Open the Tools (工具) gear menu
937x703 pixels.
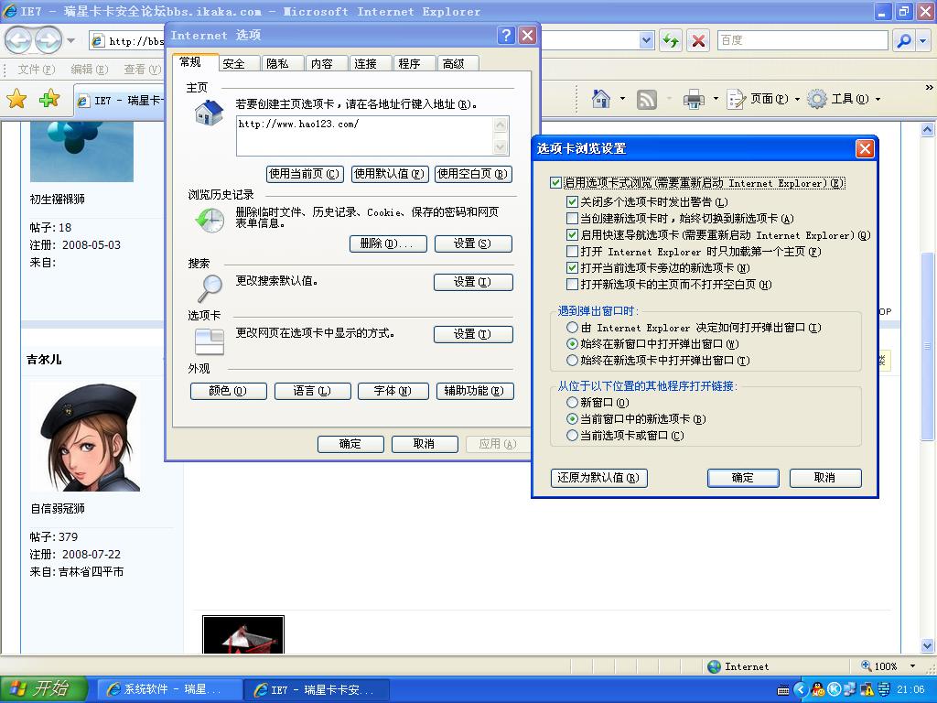coord(844,99)
